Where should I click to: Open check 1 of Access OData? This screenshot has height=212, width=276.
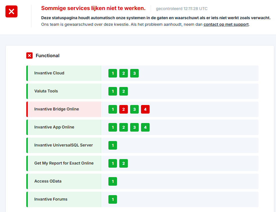113,181
